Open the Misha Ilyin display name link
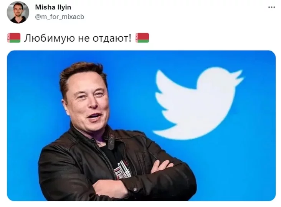The image size is (281, 207). pyautogui.click(x=53, y=7)
